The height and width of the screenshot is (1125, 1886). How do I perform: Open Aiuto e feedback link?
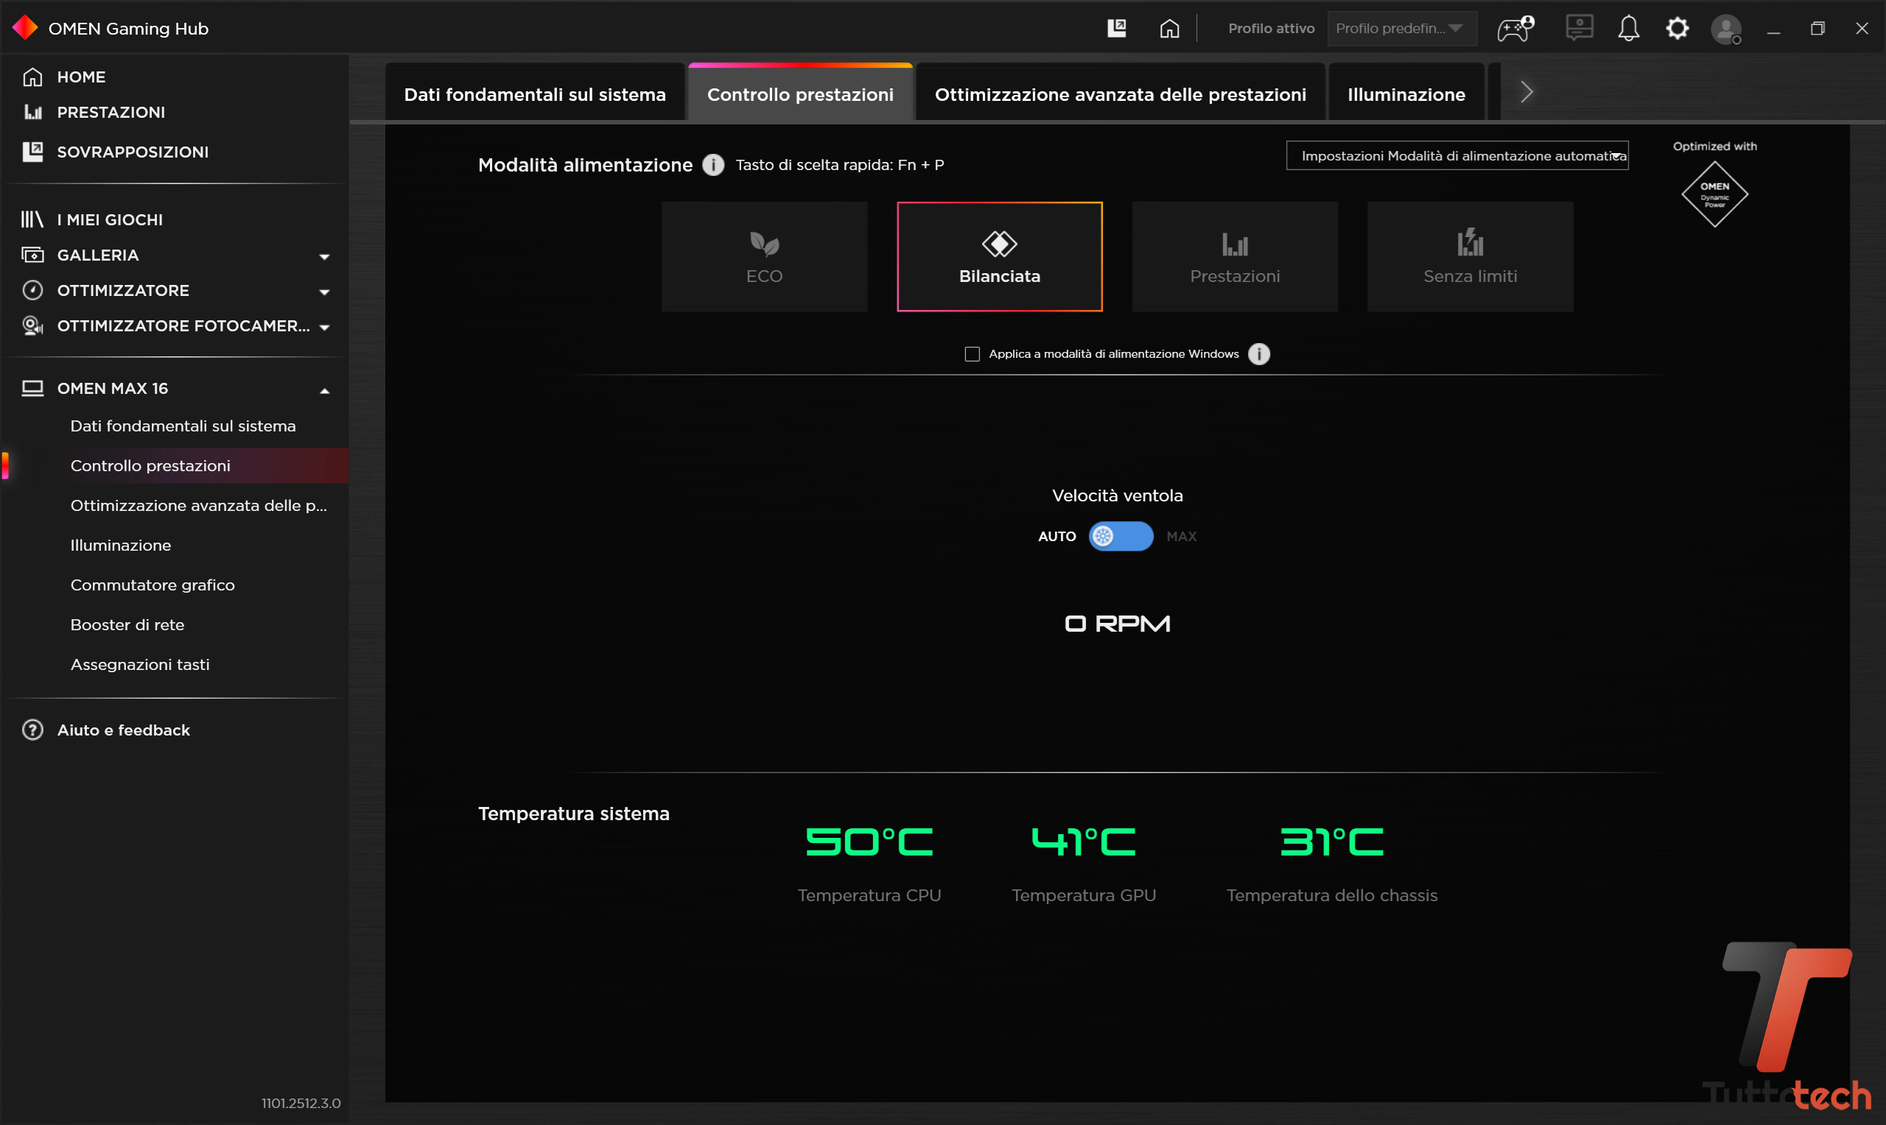coord(123,730)
